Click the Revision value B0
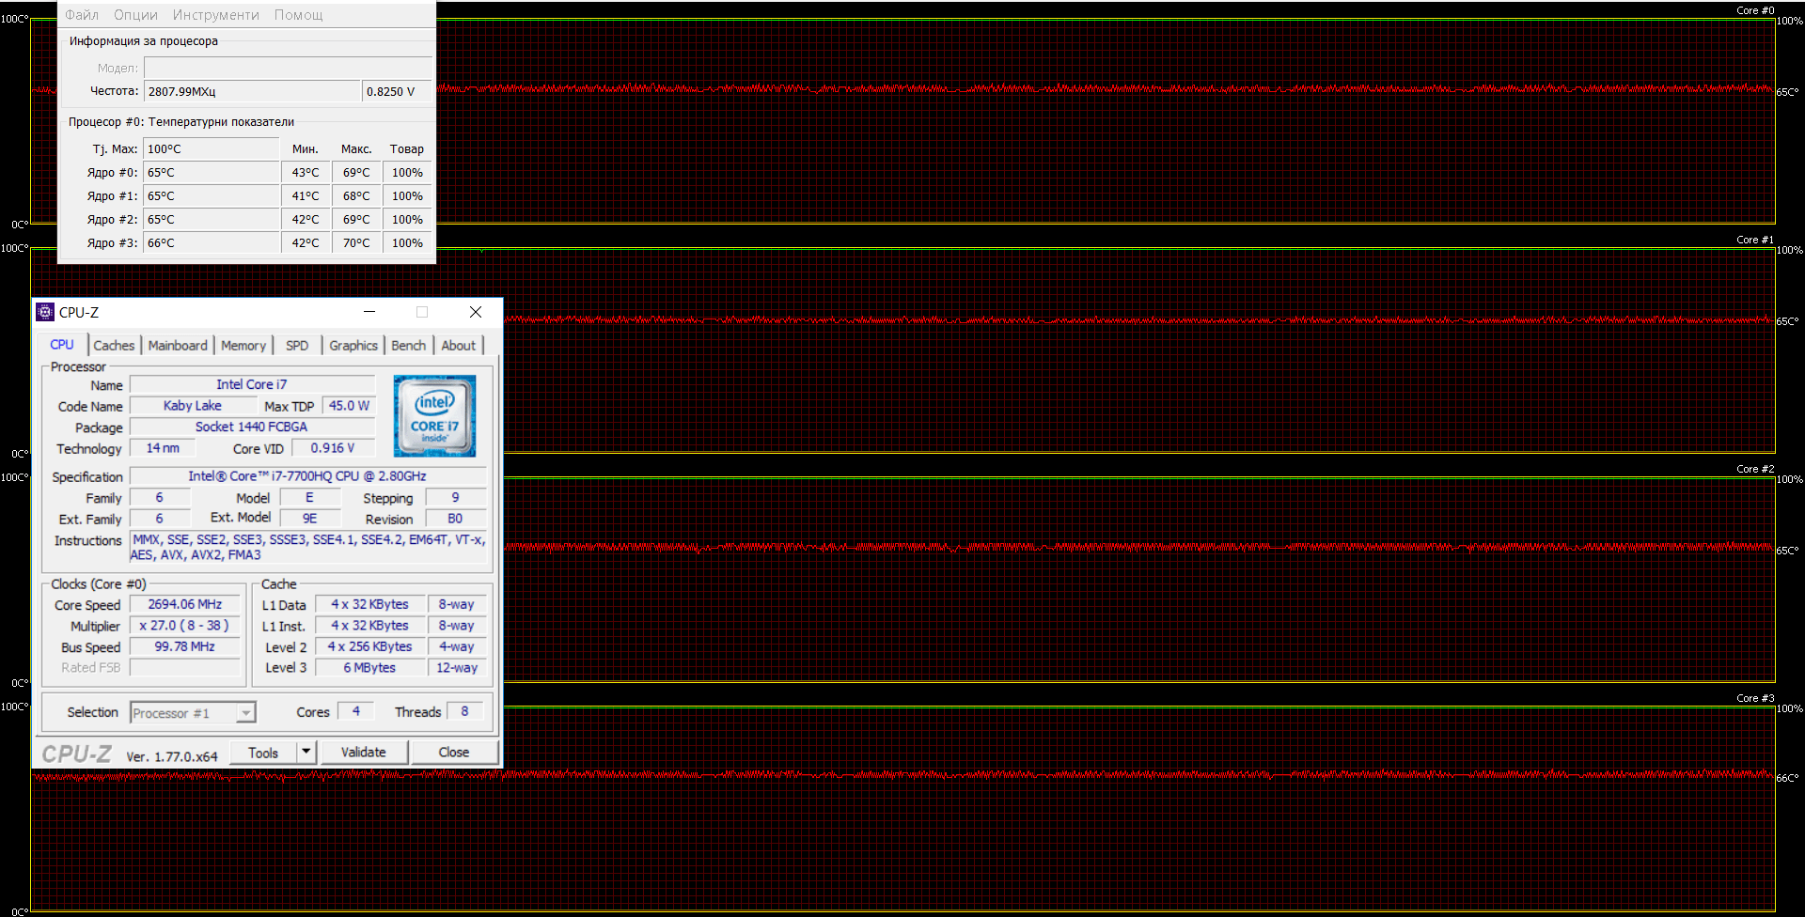Viewport: 1805px width, 917px height. click(x=455, y=519)
